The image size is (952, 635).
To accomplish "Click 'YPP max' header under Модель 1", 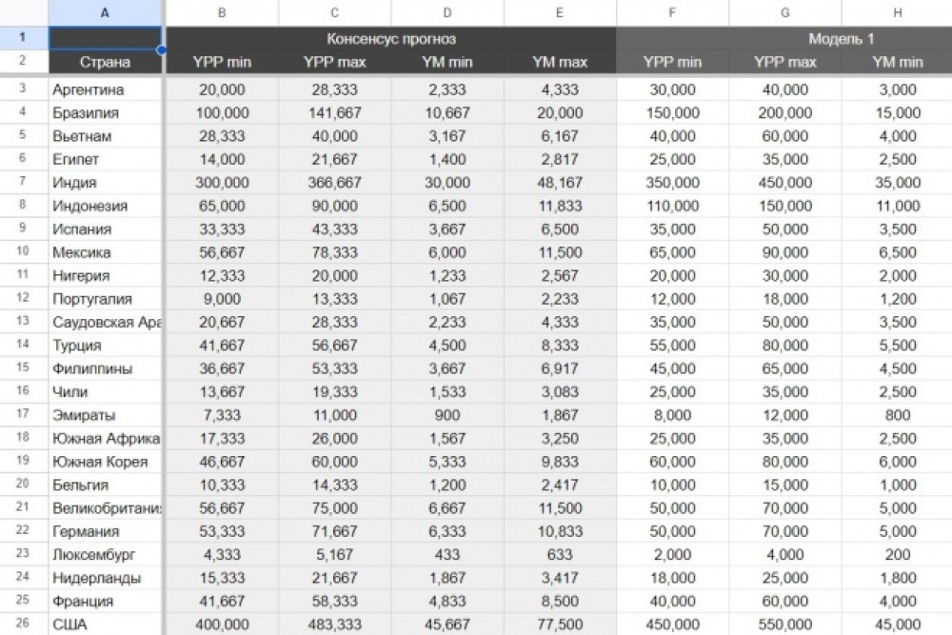I will point(785,62).
